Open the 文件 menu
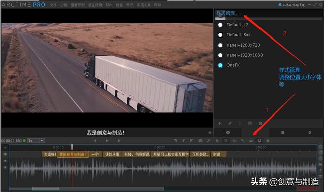325x192 pixels. click(x=53, y=5)
